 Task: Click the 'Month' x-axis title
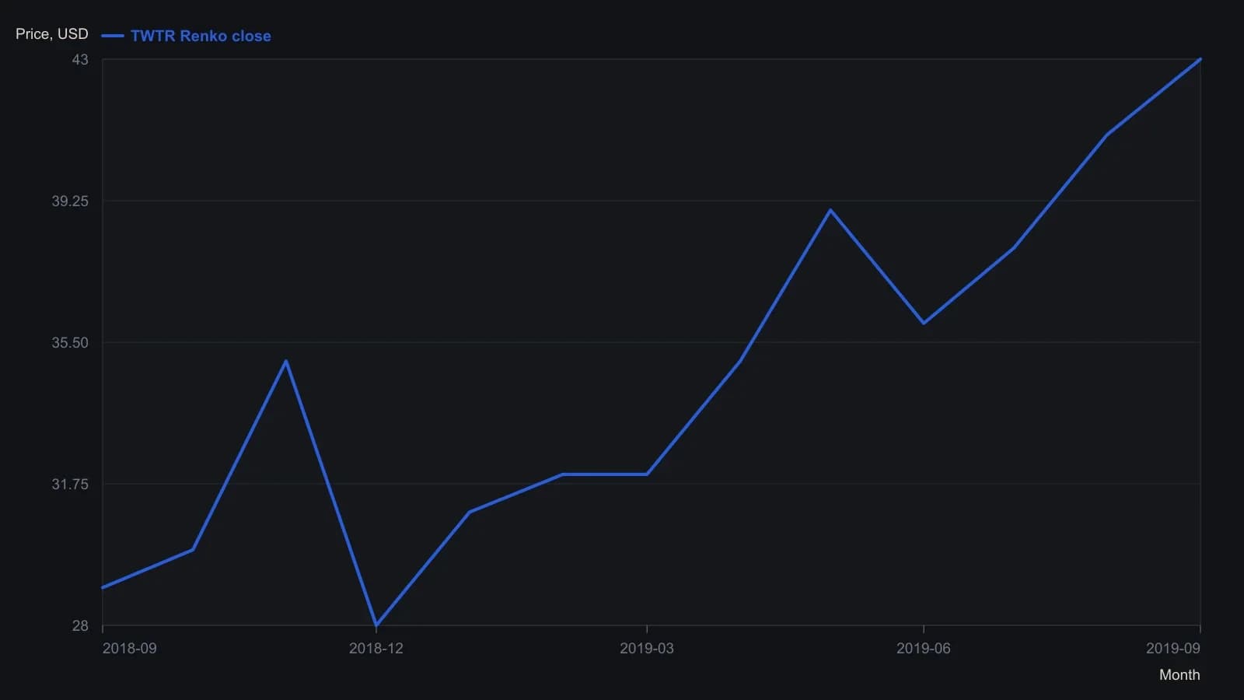pos(1179,675)
